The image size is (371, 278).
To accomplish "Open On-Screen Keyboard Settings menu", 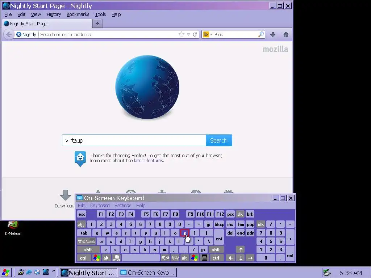I will (123, 206).
